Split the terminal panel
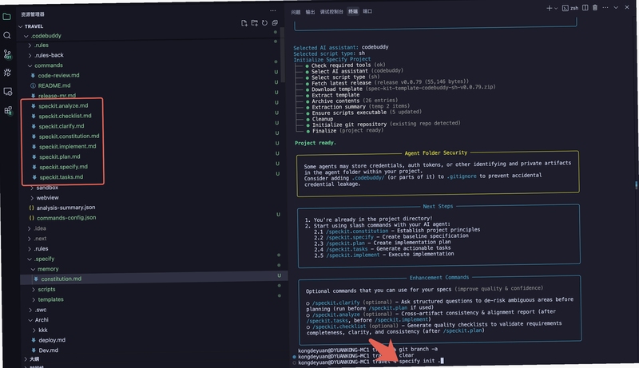The width and height of the screenshot is (639, 368). coord(585,8)
